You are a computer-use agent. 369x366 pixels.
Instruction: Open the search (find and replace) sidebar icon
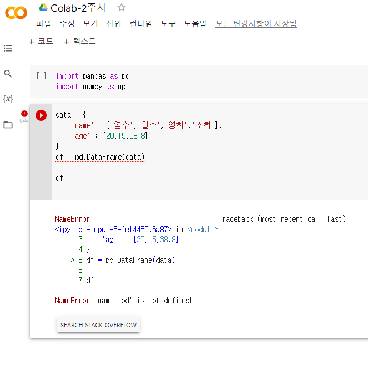(8, 74)
